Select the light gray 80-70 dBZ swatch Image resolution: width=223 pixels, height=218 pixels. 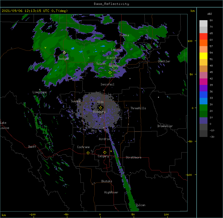pyautogui.click(x=203, y=24)
